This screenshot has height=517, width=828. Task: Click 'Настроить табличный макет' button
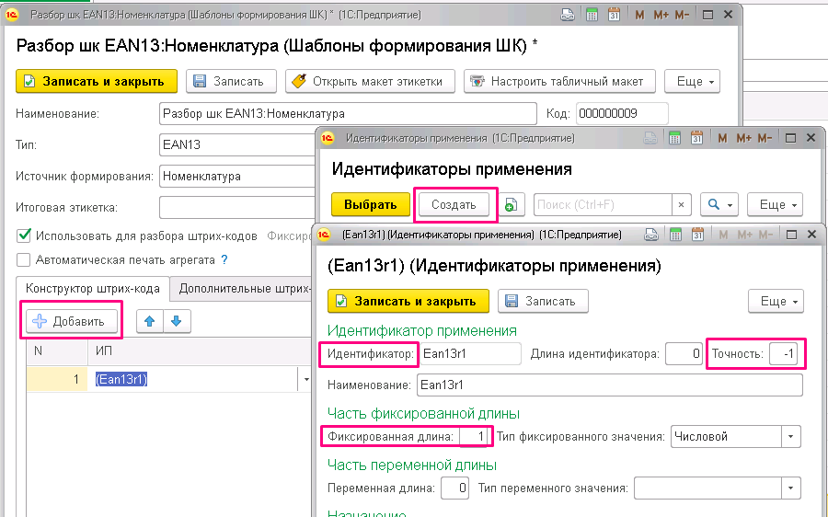pyautogui.click(x=559, y=81)
